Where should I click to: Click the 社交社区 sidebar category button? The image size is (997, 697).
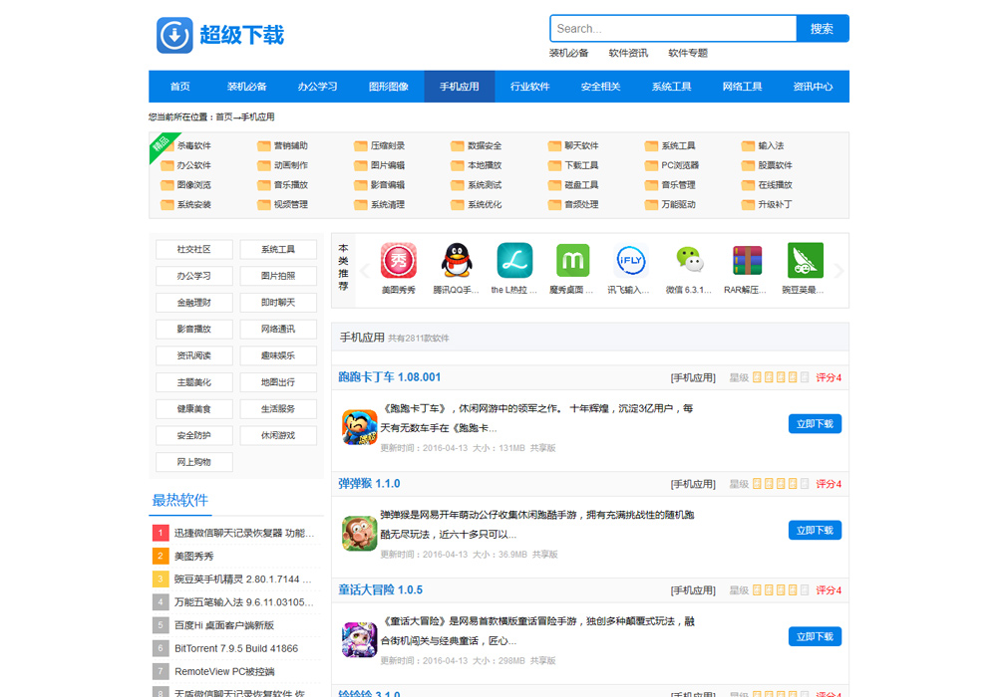click(194, 250)
